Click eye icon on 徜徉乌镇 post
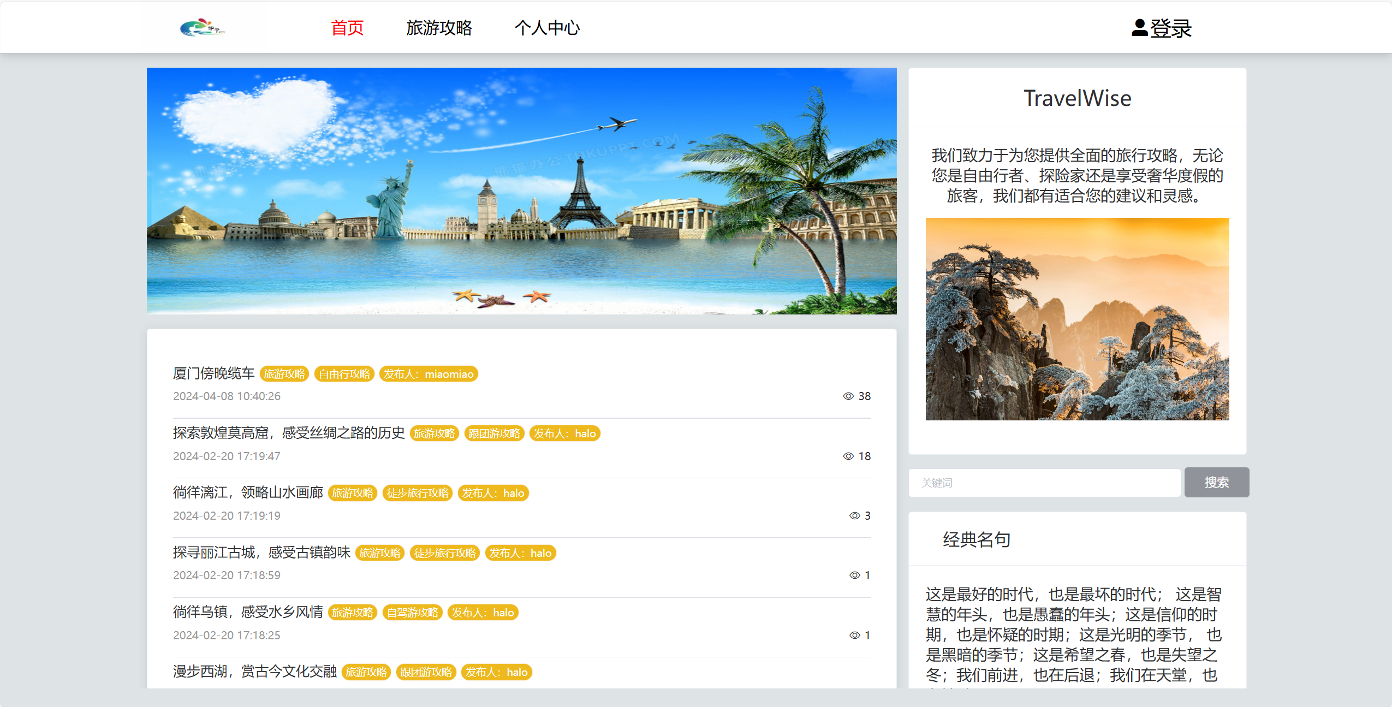Viewport: 1392px width, 707px height. 854,635
